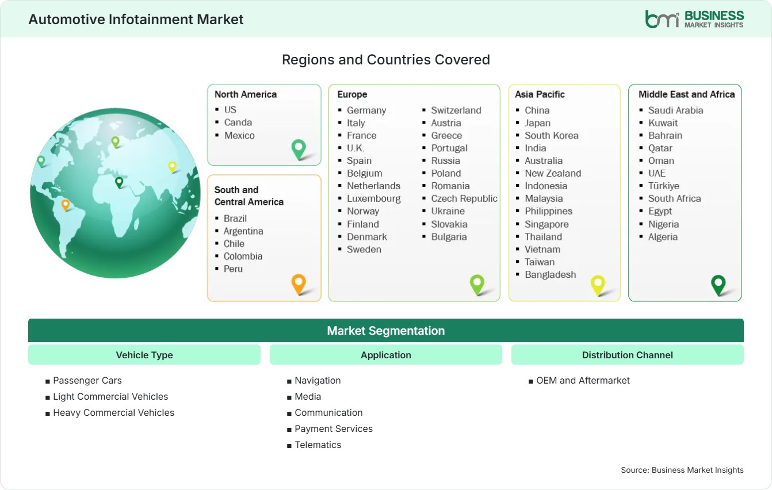Click the orange pin on globe's South America
Image resolution: width=772 pixels, height=490 pixels.
pos(66,204)
